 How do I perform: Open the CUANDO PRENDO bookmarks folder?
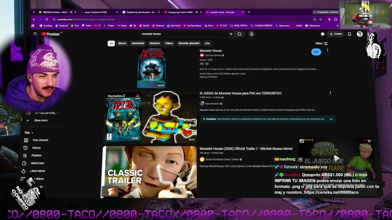pyautogui.click(x=262, y=26)
